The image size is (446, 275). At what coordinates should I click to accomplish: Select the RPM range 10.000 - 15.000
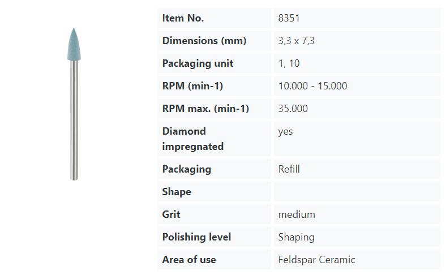pyautogui.click(x=312, y=86)
